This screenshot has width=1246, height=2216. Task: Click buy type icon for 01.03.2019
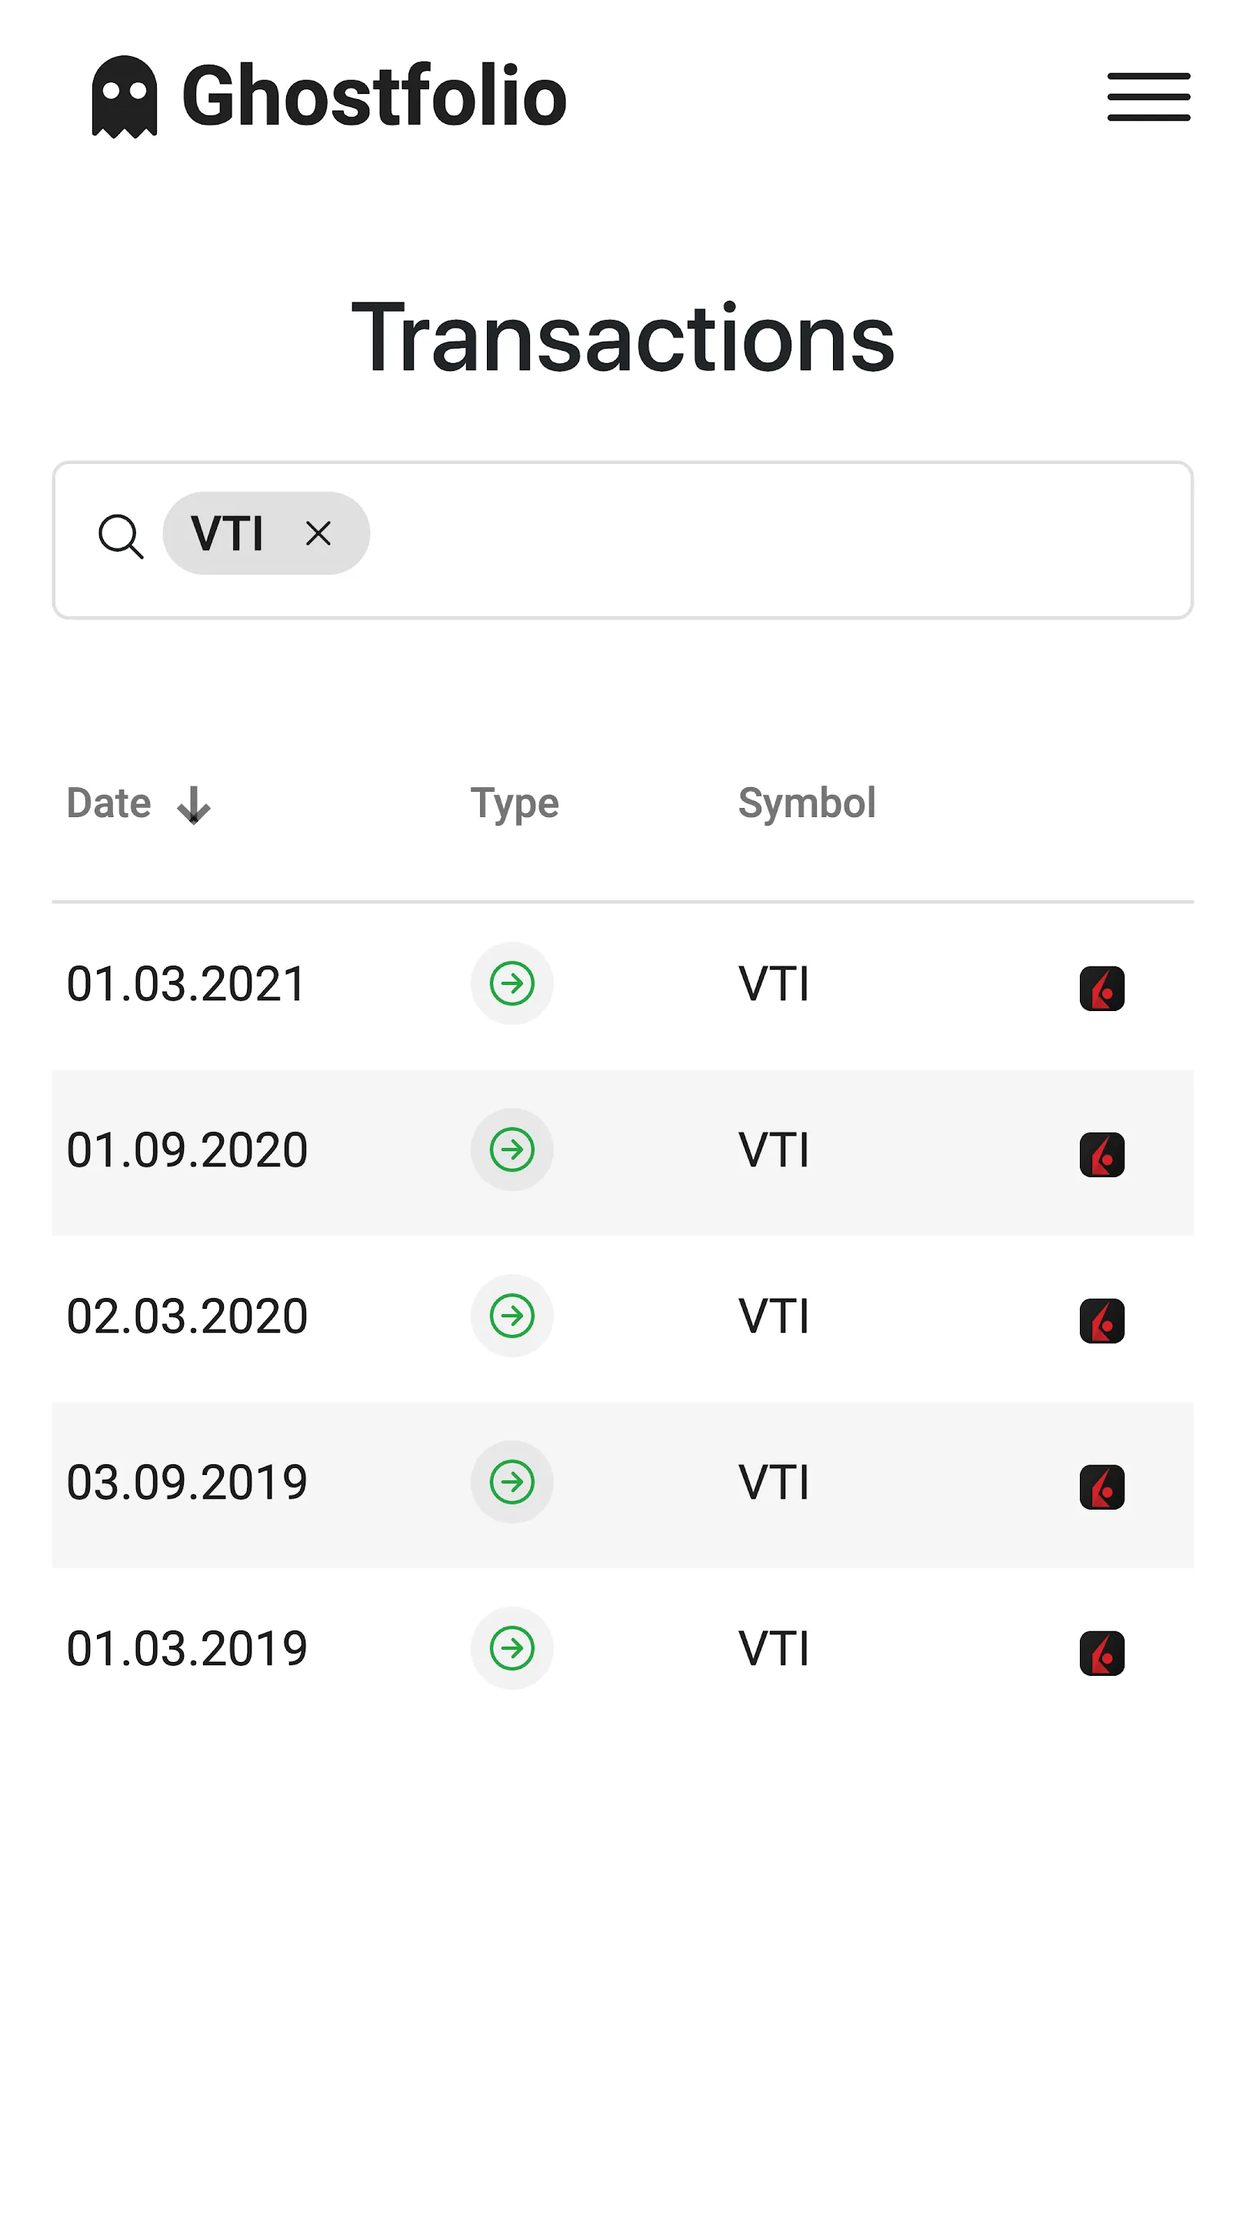(511, 1647)
